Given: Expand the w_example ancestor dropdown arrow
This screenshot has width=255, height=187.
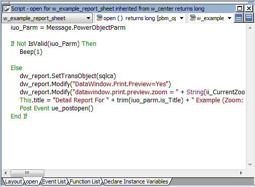Looking at the screenshot, I should pyautogui.click(x=229, y=18).
